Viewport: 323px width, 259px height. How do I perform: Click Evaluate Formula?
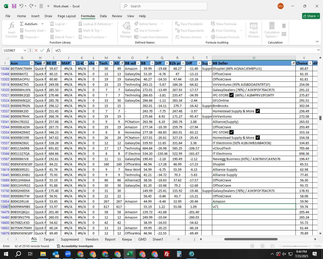click(x=225, y=37)
